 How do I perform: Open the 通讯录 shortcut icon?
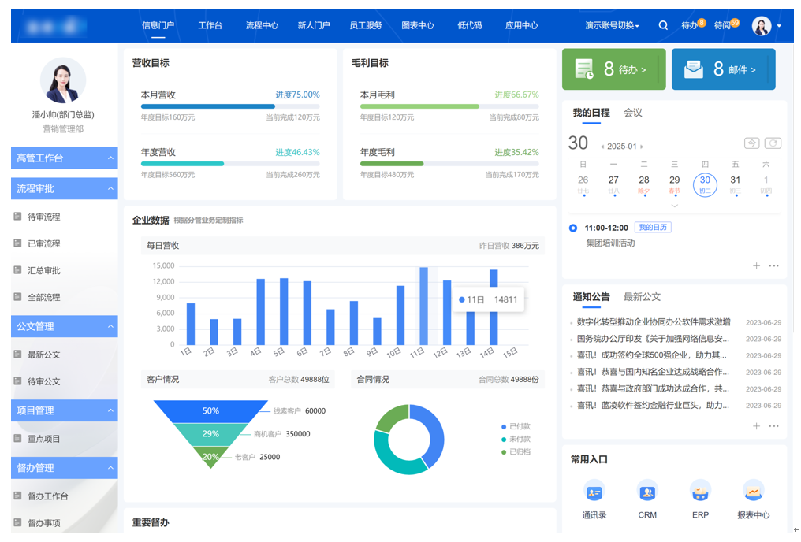tap(594, 492)
